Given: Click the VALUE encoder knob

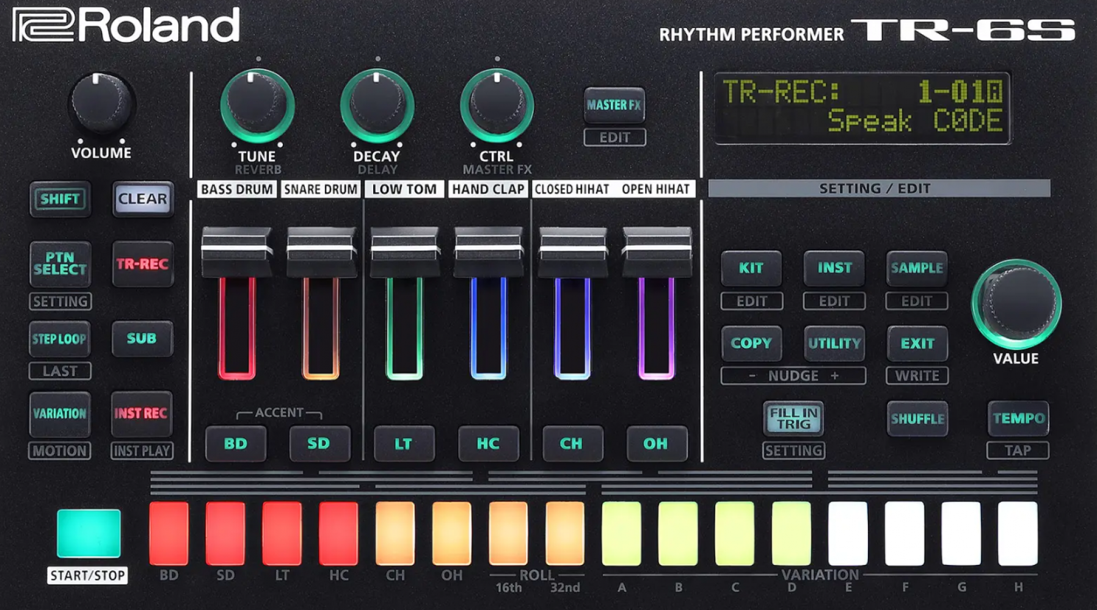Looking at the screenshot, I should coord(1016,303).
